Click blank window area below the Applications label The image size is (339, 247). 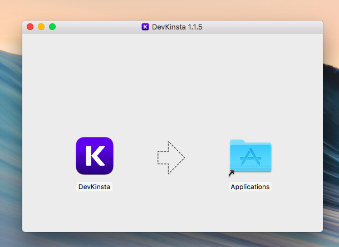(x=250, y=214)
